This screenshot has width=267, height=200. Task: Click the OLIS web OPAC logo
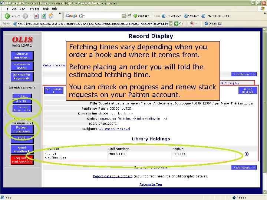[22, 41]
